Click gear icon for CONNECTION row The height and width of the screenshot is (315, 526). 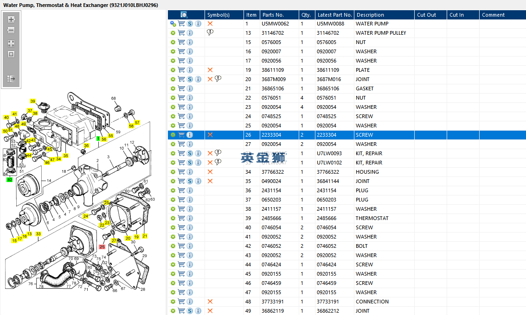point(173,302)
